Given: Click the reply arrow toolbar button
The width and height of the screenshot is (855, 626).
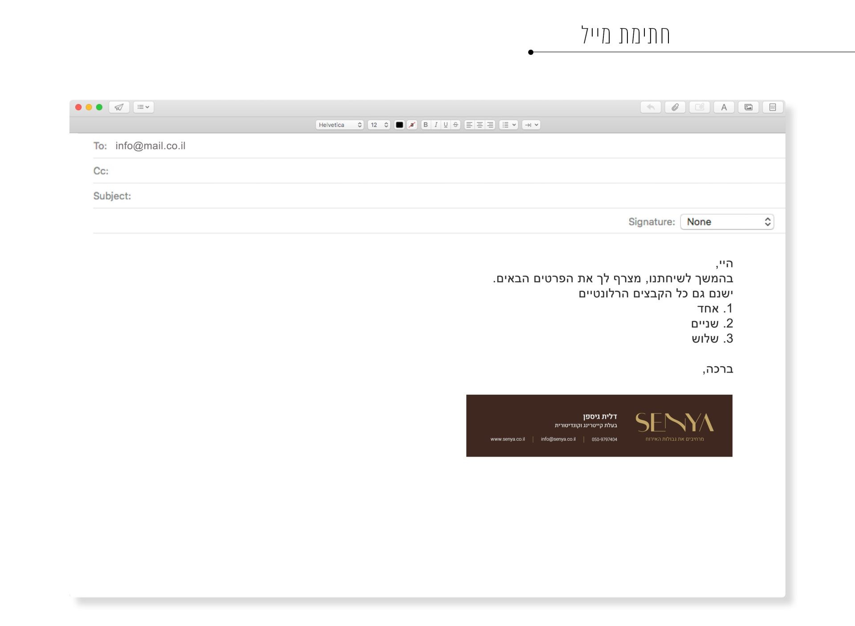Looking at the screenshot, I should point(651,107).
